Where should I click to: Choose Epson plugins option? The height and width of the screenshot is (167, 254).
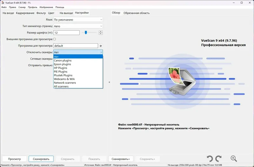pos(78,64)
